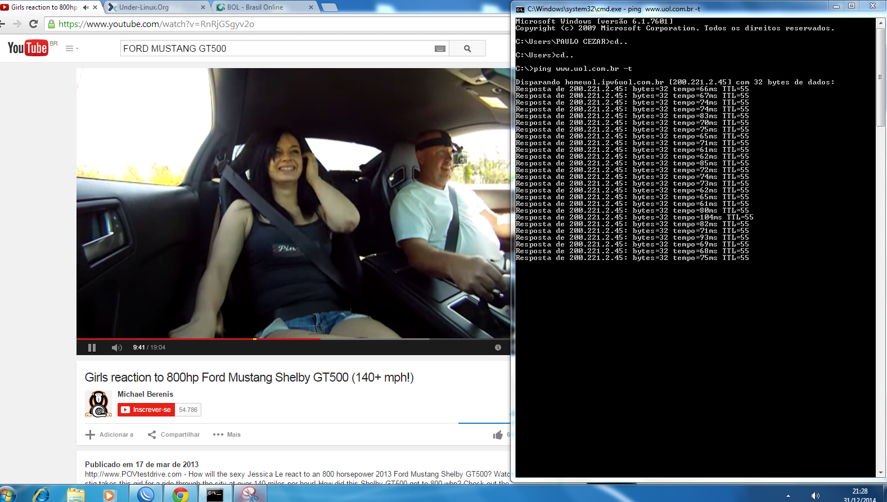This screenshot has width=887, height=502.
Task: Click Compartilhar to share the video
Action: pos(174,434)
